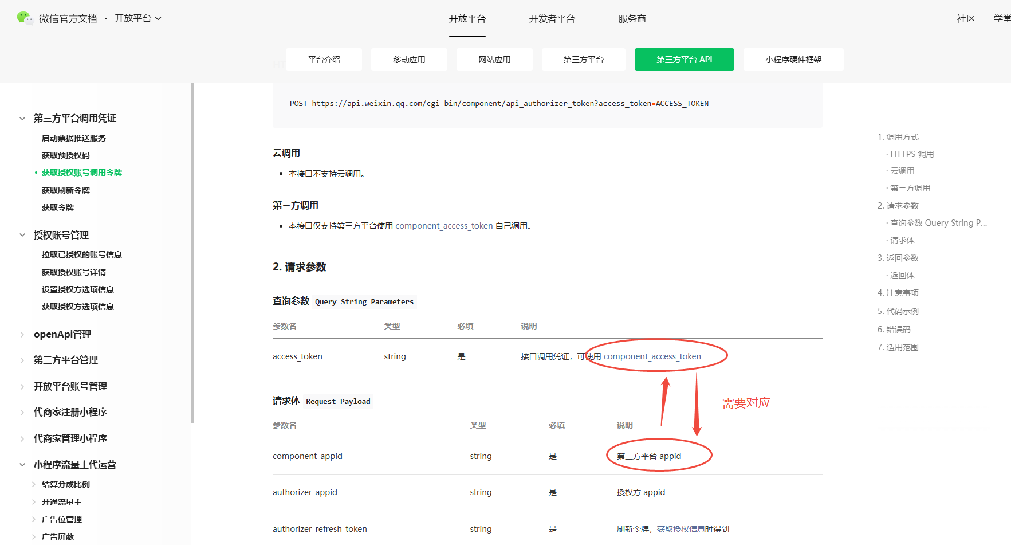Jump to 返回体 in the outline
Image resolution: width=1011 pixels, height=545 pixels.
[x=902, y=275]
